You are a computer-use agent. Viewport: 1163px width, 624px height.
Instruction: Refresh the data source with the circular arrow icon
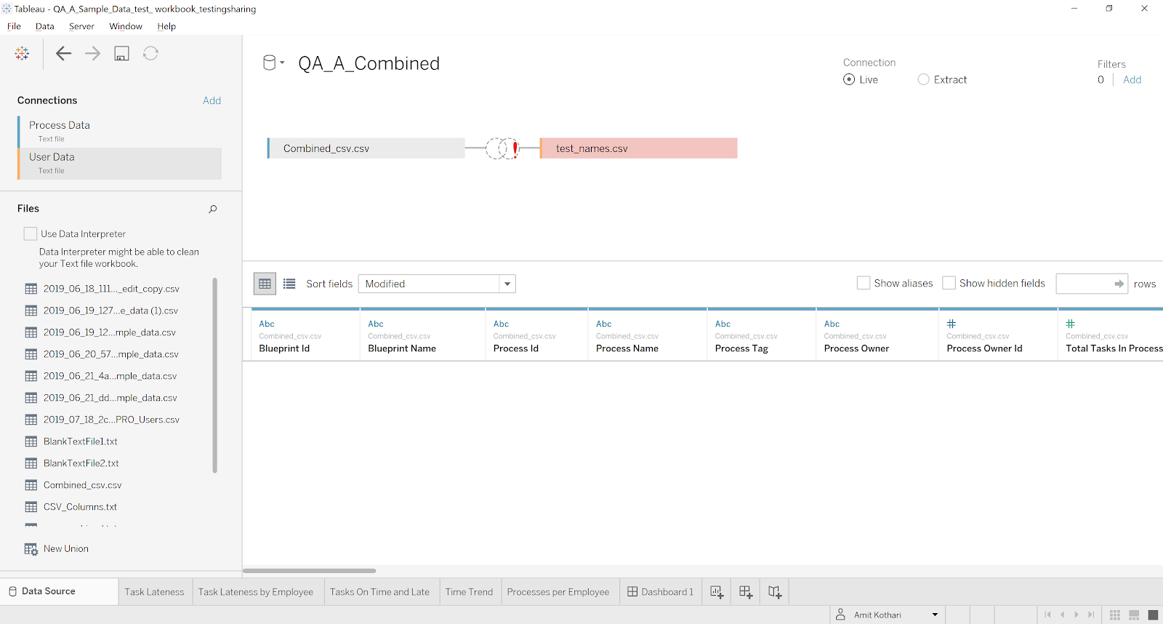click(150, 53)
